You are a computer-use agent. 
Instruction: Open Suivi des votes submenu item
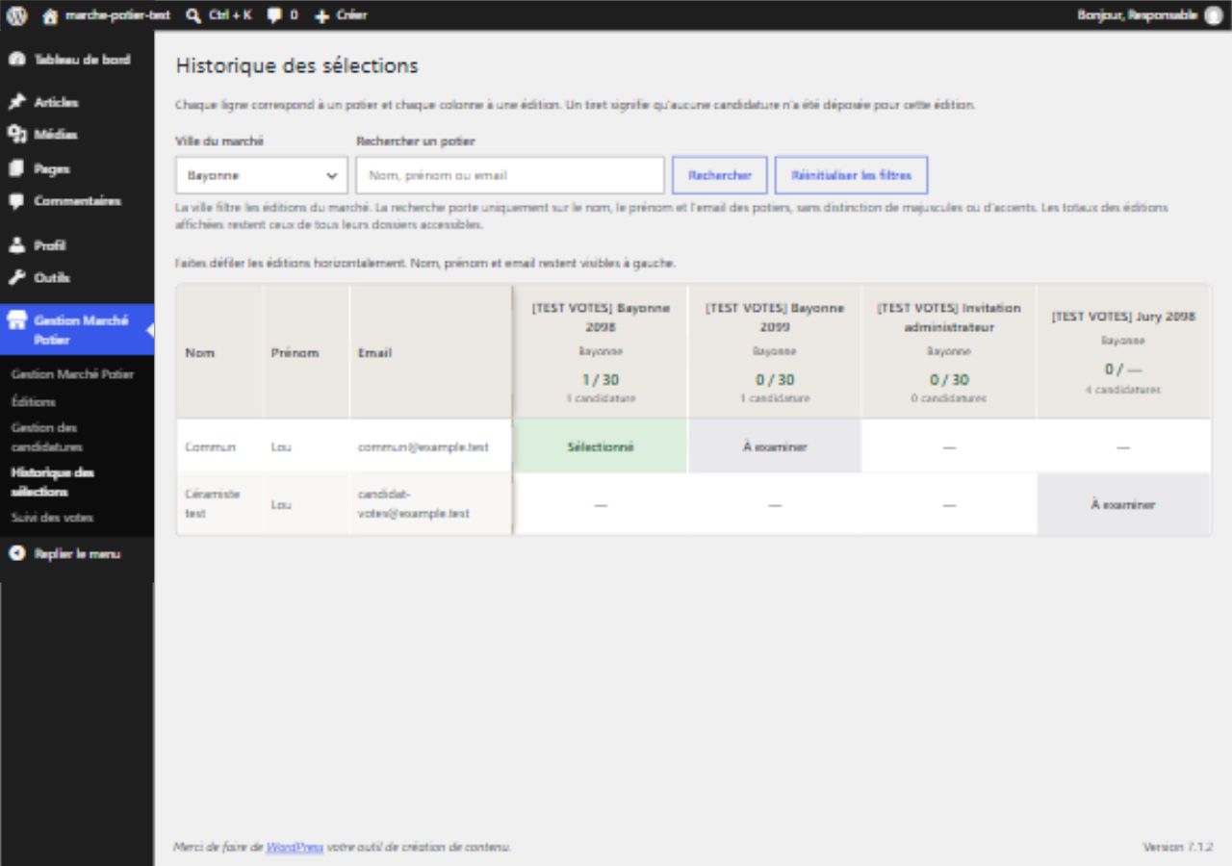click(x=52, y=518)
